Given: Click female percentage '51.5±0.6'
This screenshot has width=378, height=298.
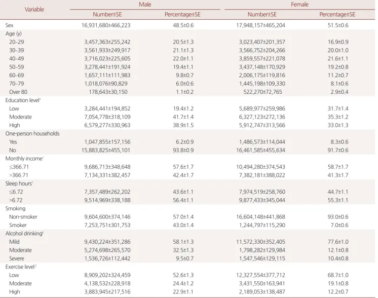Looking at the screenshot, I should pyautogui.click(x=338, y=25).
